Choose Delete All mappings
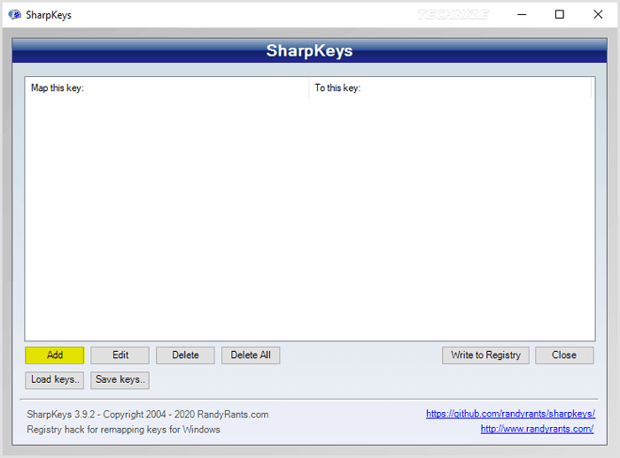This screenshot has height=458, width=620. pyautogui.click(x=251, y=355)
